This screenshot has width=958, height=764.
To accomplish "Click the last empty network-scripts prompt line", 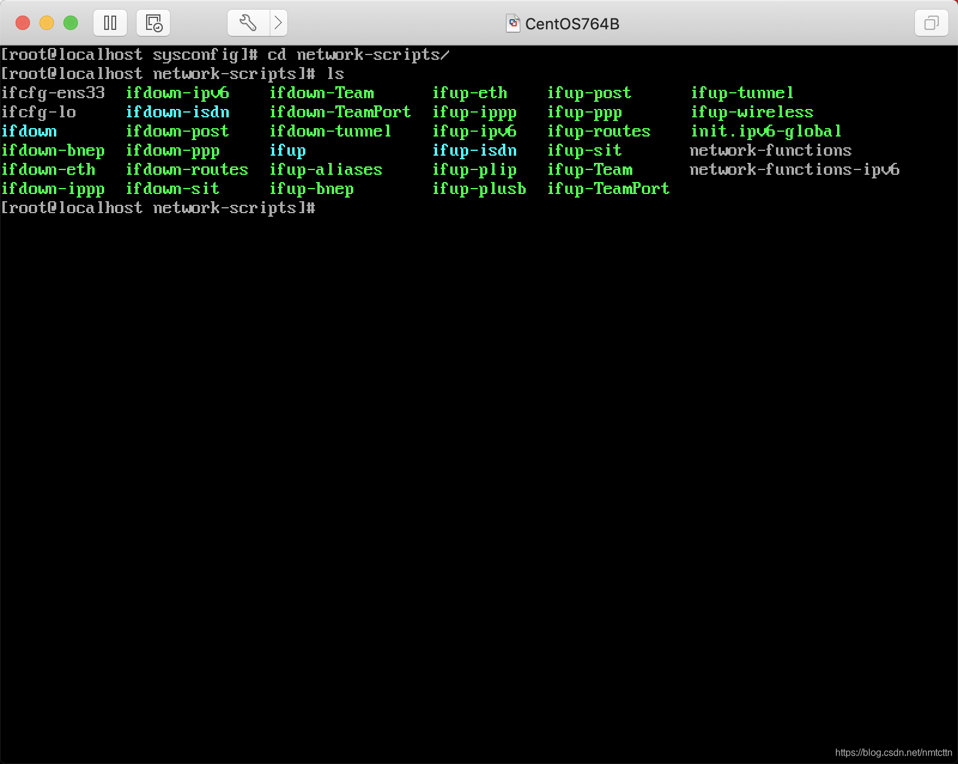I will coord(159,208).
